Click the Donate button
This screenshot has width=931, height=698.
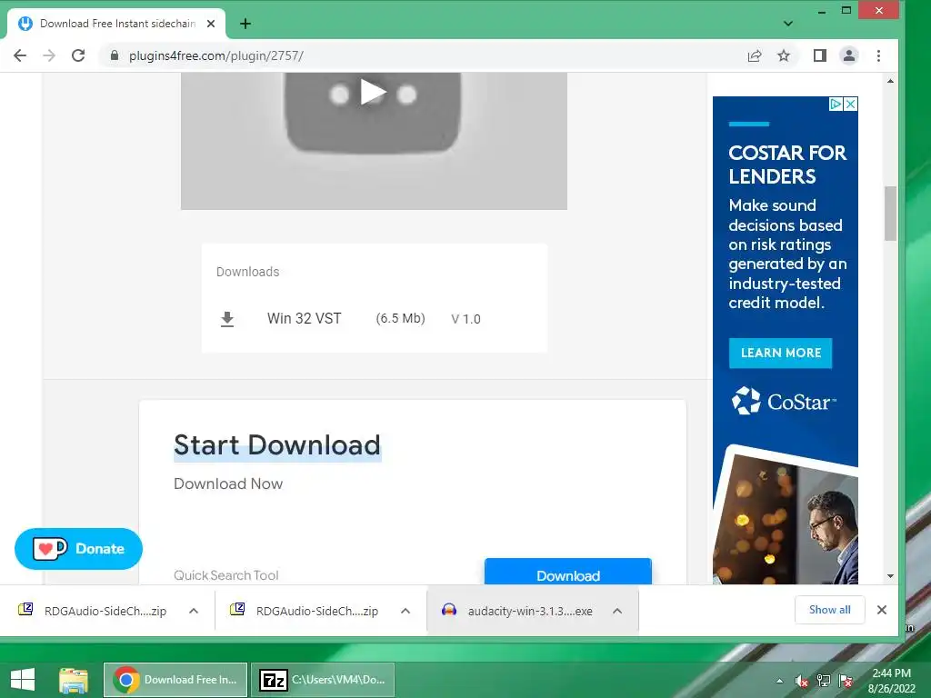78,548
